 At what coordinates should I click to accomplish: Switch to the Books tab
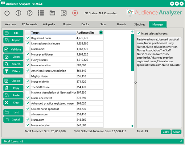coord(85,24)
